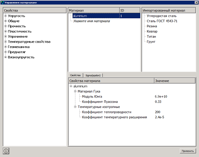Select the aluminium material row
Screen dimensions: 199x157
106,16
